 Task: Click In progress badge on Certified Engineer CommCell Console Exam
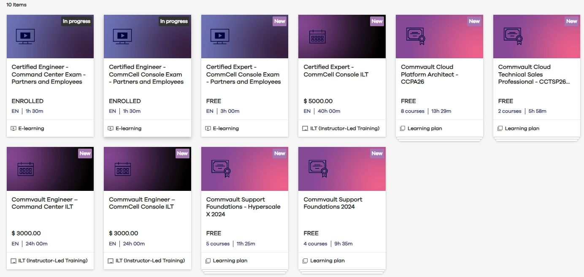174,22
